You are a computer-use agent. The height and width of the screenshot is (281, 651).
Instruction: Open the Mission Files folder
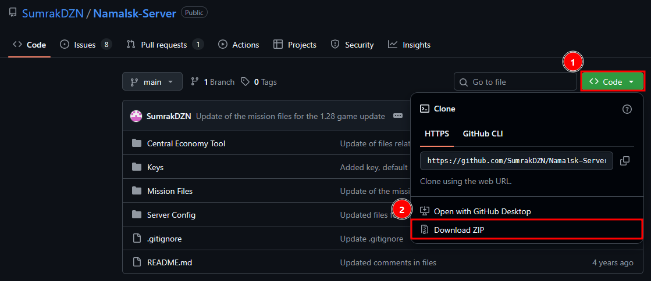pos(170,191)
